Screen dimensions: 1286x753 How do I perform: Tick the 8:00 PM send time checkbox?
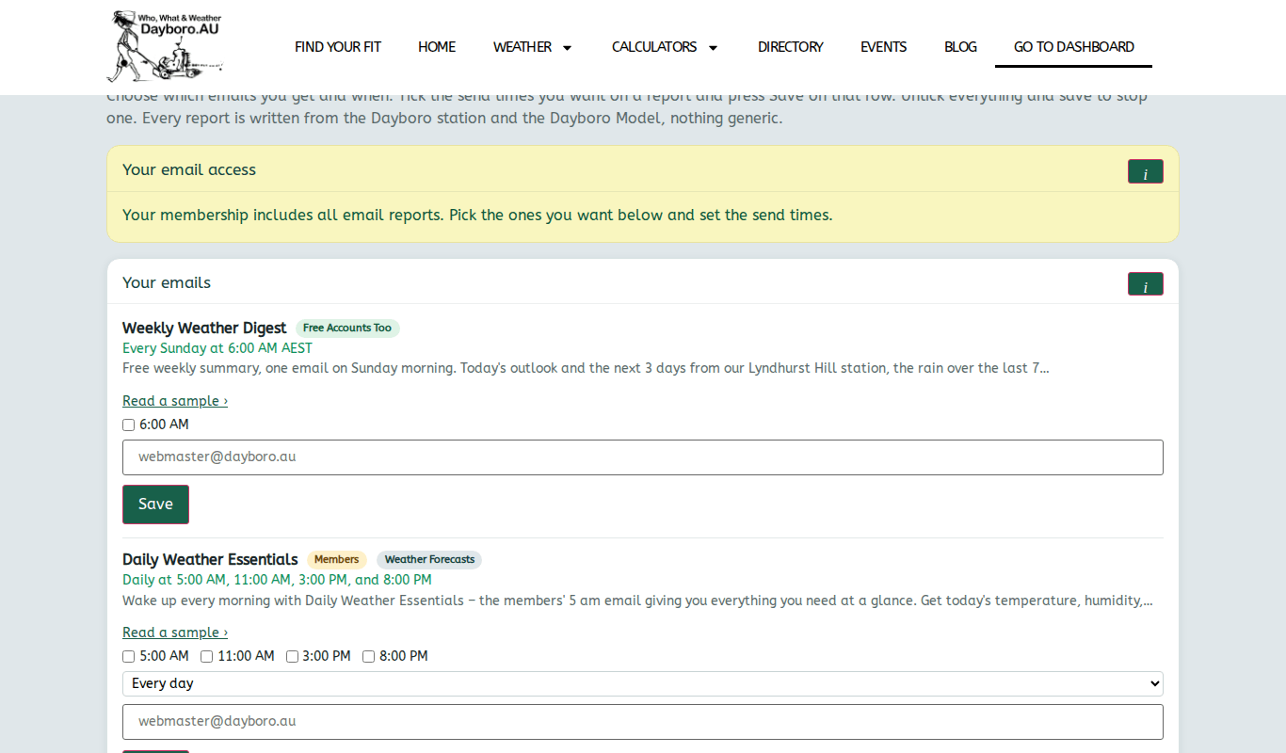point(369,657)
